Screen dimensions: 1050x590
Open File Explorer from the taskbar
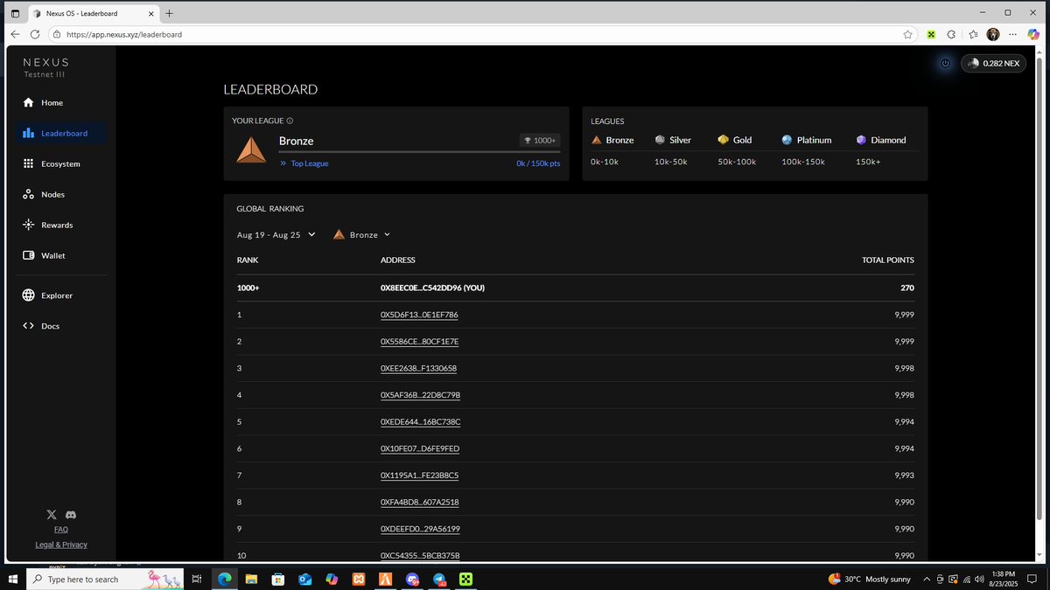tap(251, 579)
